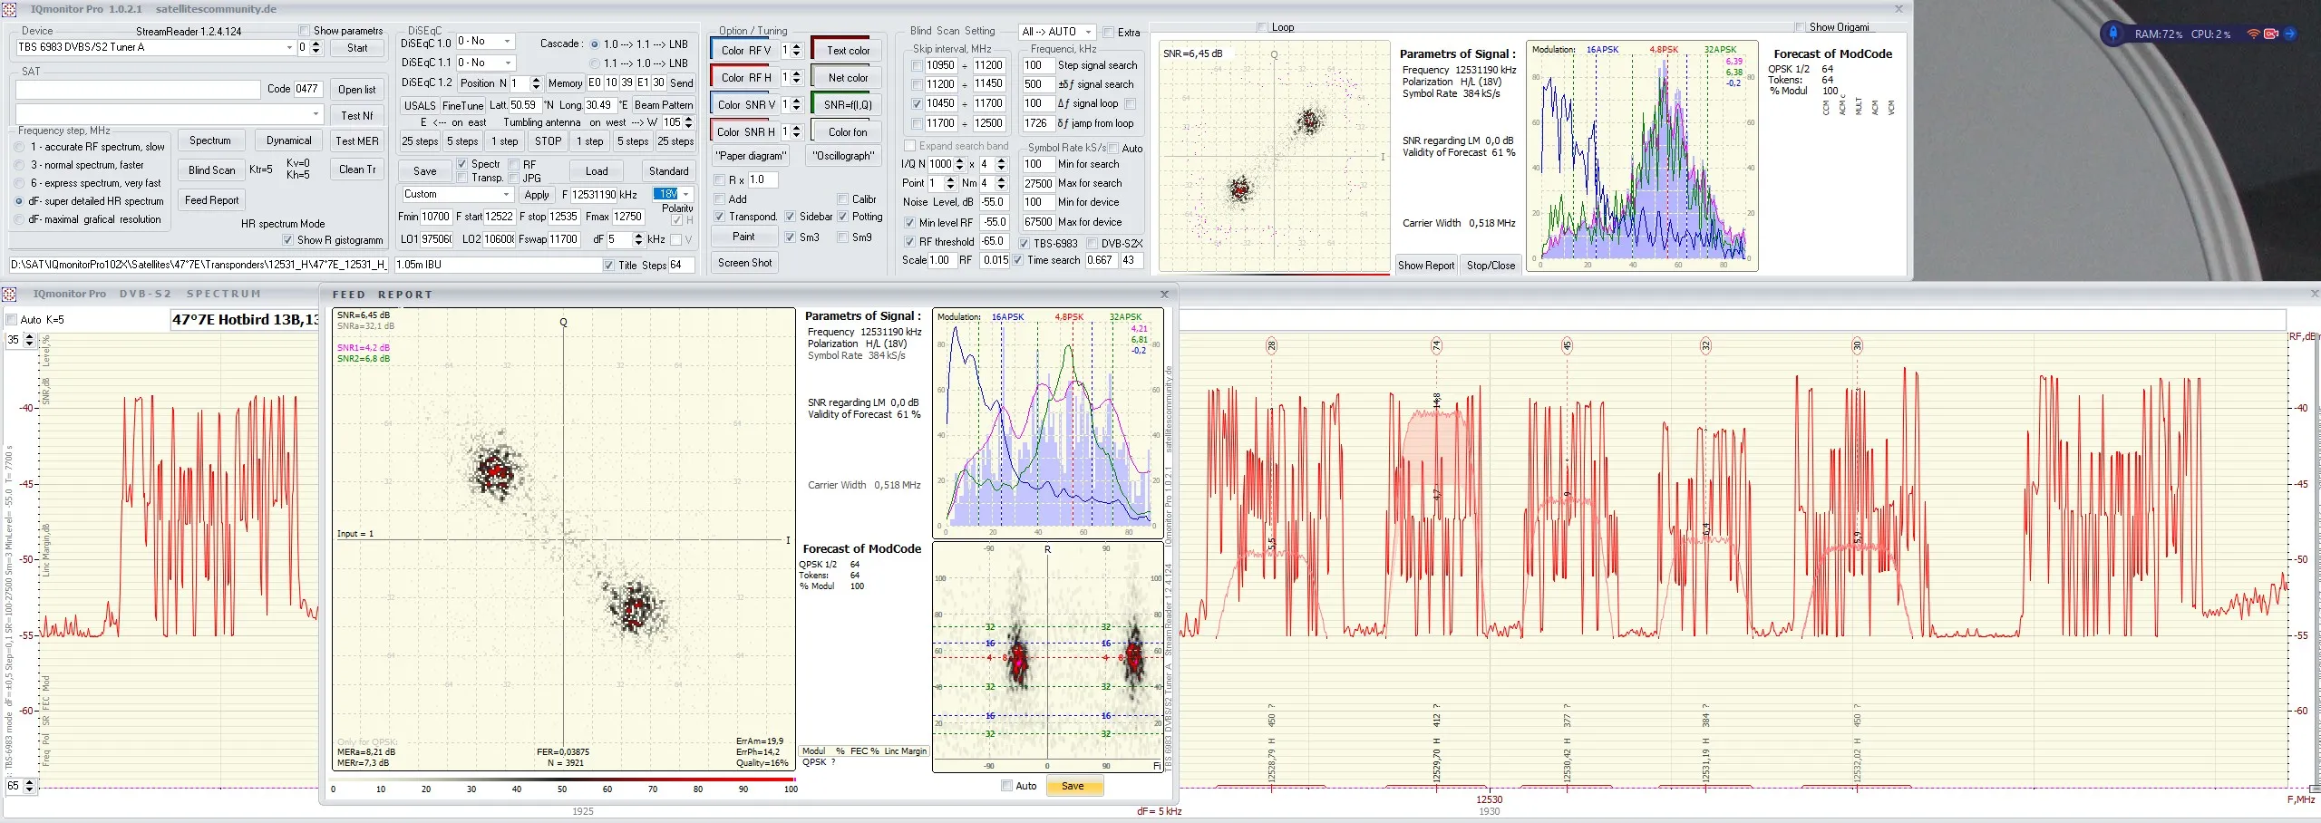Close the Feed Report panel

[1165, 294]
